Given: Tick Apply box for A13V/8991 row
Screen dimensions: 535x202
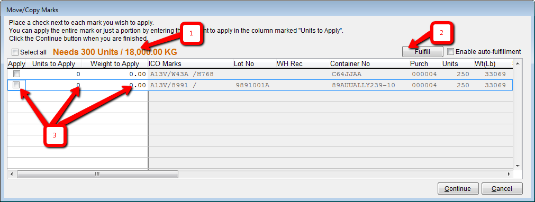Looking at the screenshot, I should pos(16,85).
